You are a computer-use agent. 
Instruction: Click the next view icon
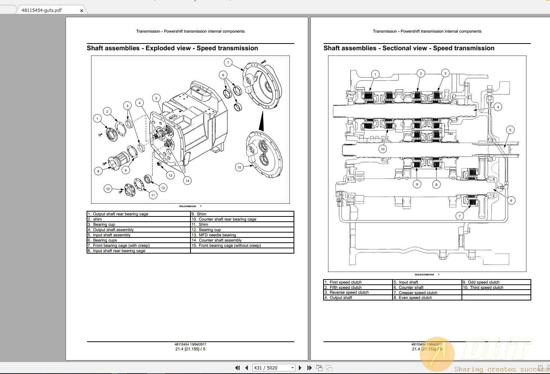pos(329,368)
